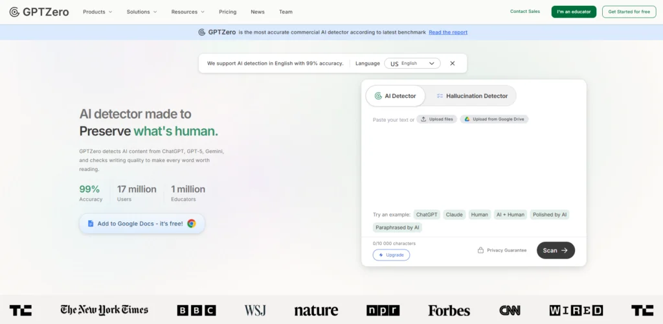663x324 pixels.
Task: Click the GPTZero logo in header
Action: pyautogui.click(x=39, y=12)
